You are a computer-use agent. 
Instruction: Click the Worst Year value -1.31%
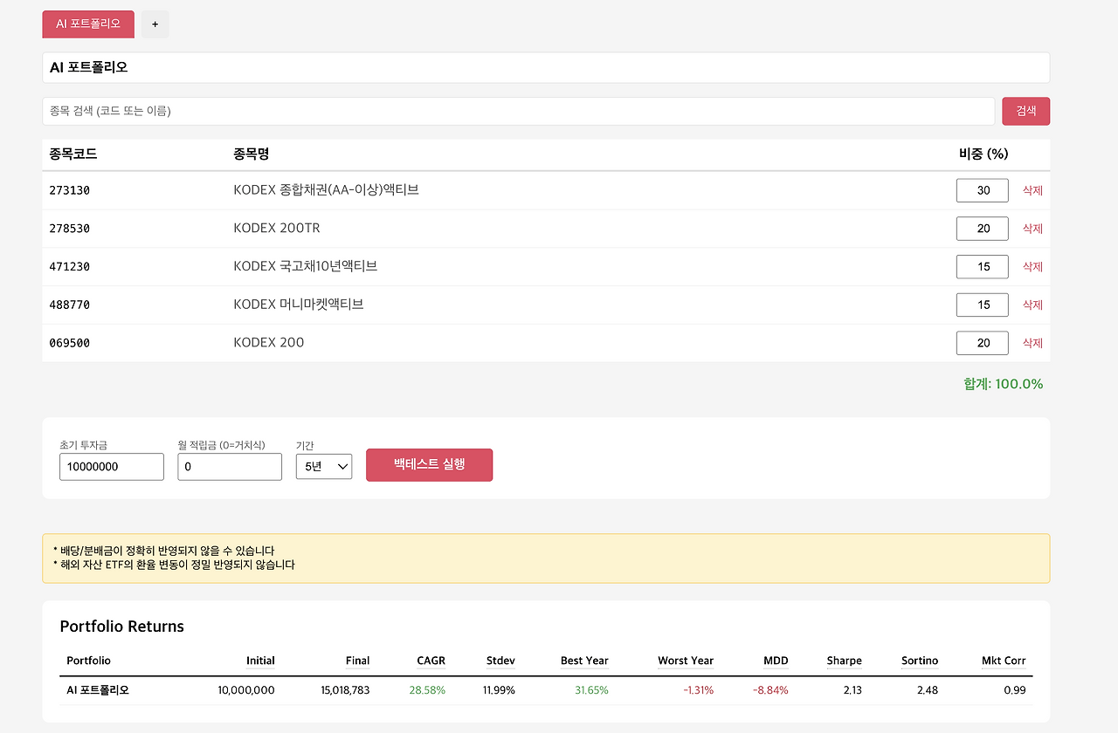click(698, 690)
